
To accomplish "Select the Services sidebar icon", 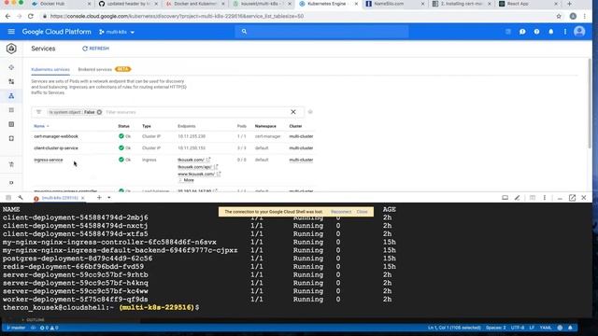I will point(11,96).
